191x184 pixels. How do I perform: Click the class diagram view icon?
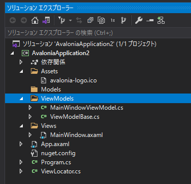tap(161, 20)
